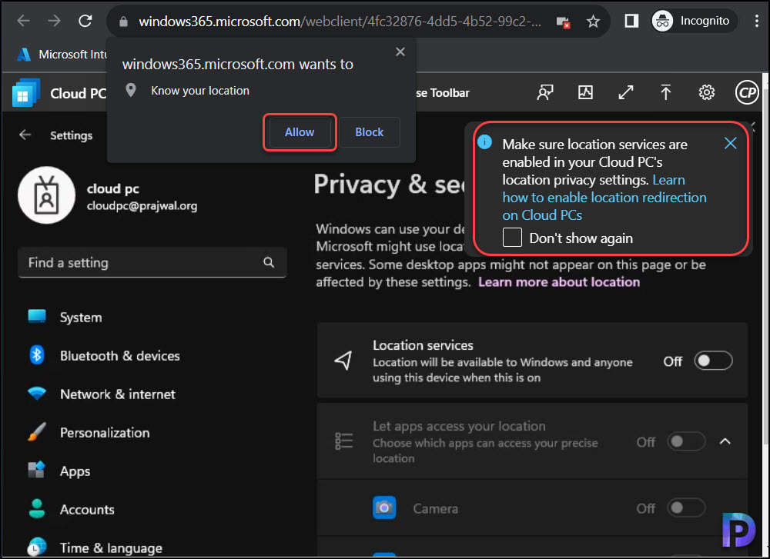Bookmark this page with the star icon
Viewport: 770px width, 559px height.
point(593,21)
